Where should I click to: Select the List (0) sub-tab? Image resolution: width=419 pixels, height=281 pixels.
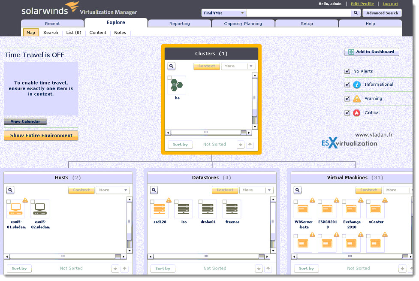tap(74, 33)
